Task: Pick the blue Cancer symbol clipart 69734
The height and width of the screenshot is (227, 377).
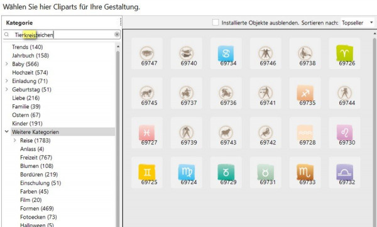Action: click(x=226, y=53)
